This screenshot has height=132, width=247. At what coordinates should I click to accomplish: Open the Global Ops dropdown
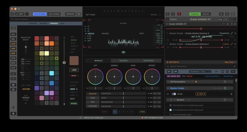click(229, 76)
